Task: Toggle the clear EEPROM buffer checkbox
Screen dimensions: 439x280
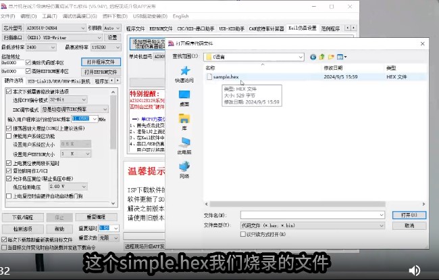Action: pos(28,71)
